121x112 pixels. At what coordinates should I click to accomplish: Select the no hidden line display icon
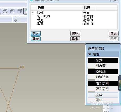[x=20, y=11]
